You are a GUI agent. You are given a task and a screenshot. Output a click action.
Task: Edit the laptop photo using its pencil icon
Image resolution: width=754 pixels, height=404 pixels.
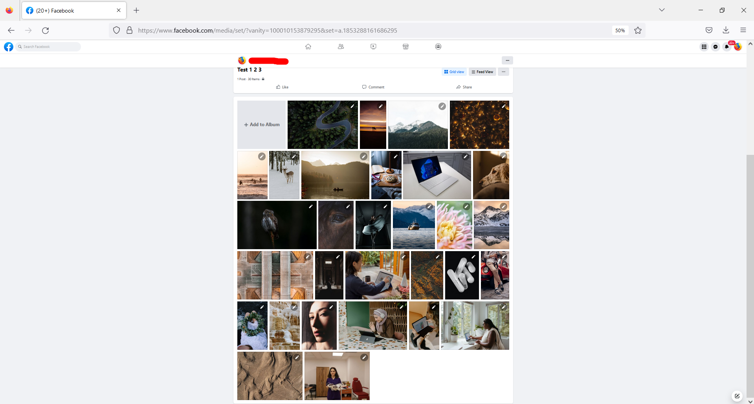(x=466, y=156)
